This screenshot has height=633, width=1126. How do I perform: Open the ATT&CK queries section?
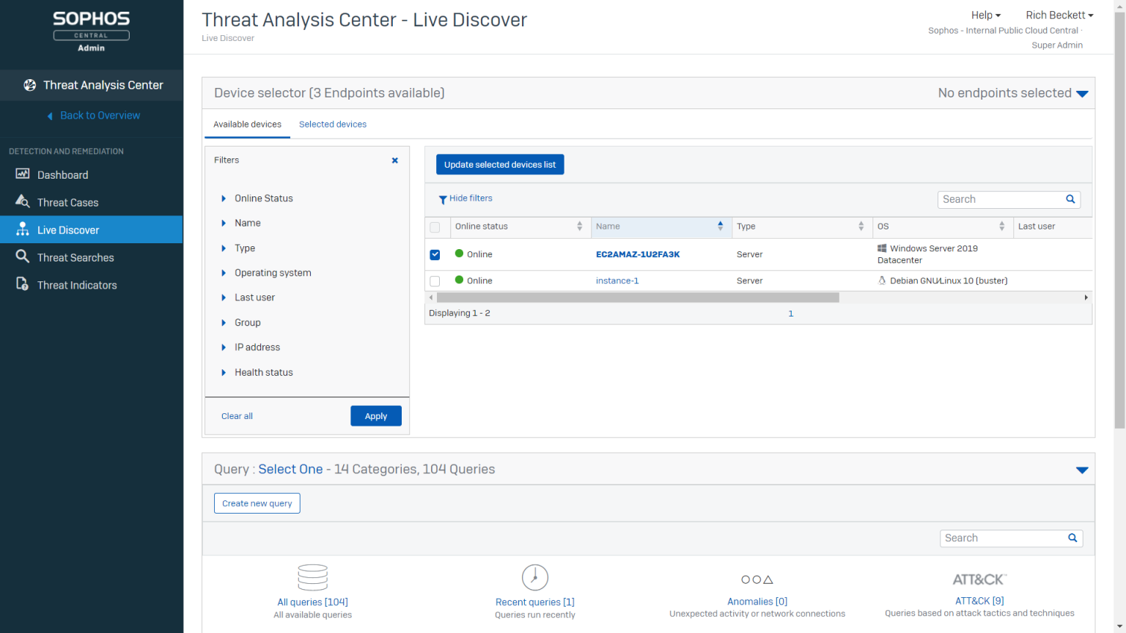point(979,579)
